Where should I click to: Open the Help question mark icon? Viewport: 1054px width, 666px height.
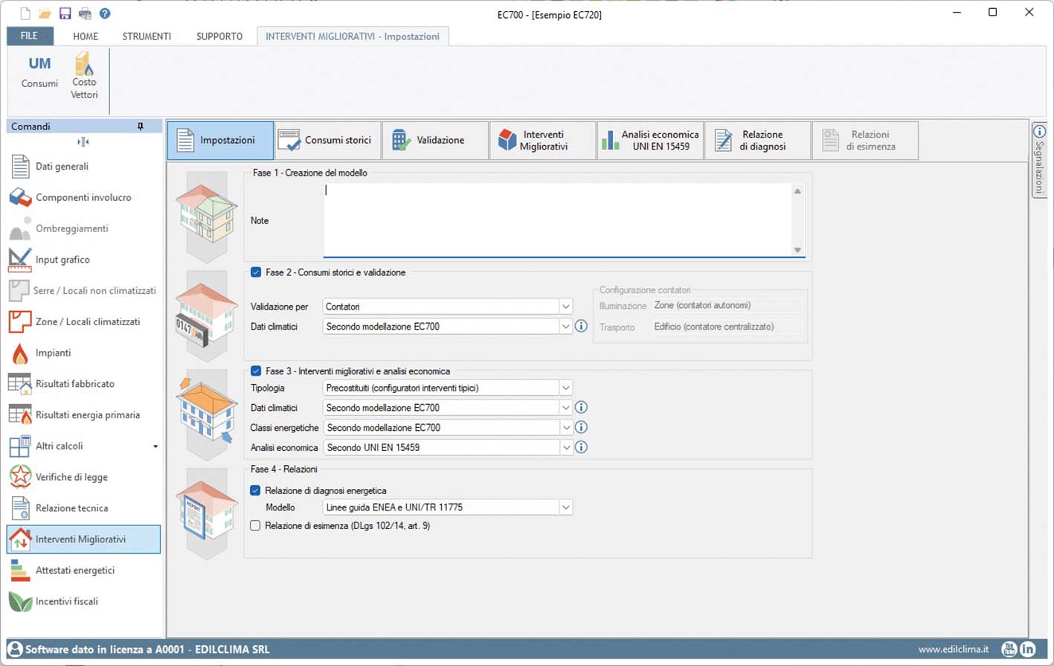tap(105, 13)
